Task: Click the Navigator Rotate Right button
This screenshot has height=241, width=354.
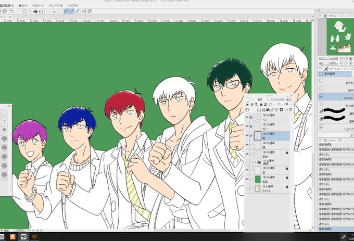Action: (x=346, y=63)
